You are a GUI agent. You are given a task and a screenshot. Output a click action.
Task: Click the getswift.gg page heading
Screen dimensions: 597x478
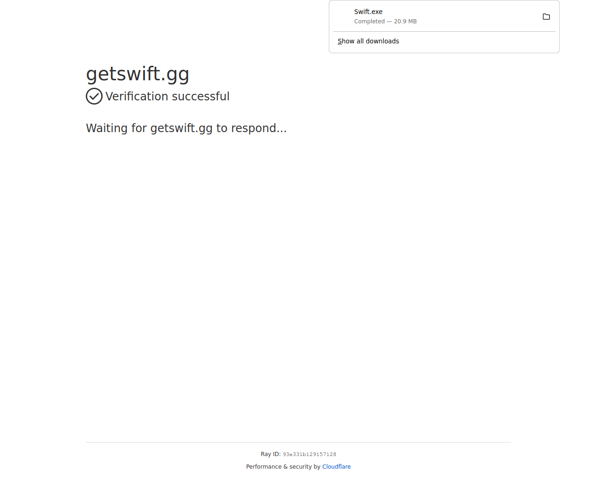[x=138, y=74]
